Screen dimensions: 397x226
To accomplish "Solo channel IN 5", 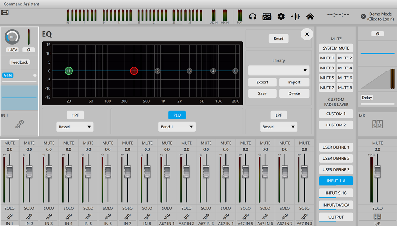I will 88,208.
